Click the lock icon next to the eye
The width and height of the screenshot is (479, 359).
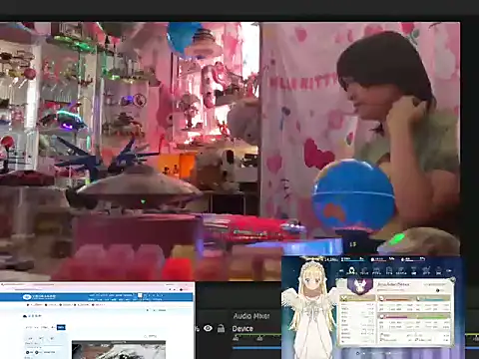click(x=221, y=328)
